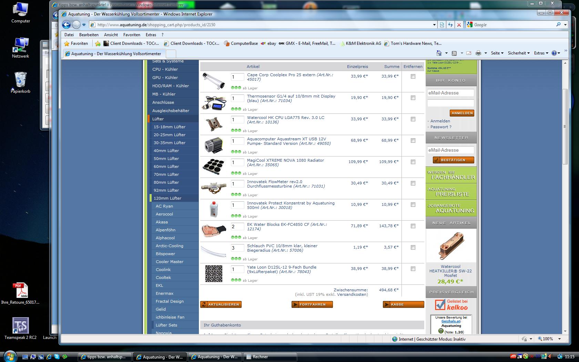Open the recent pages dropdown beside forward arrow
The width and height of the screenshot is (579, 362).
[x=84, y=25]
